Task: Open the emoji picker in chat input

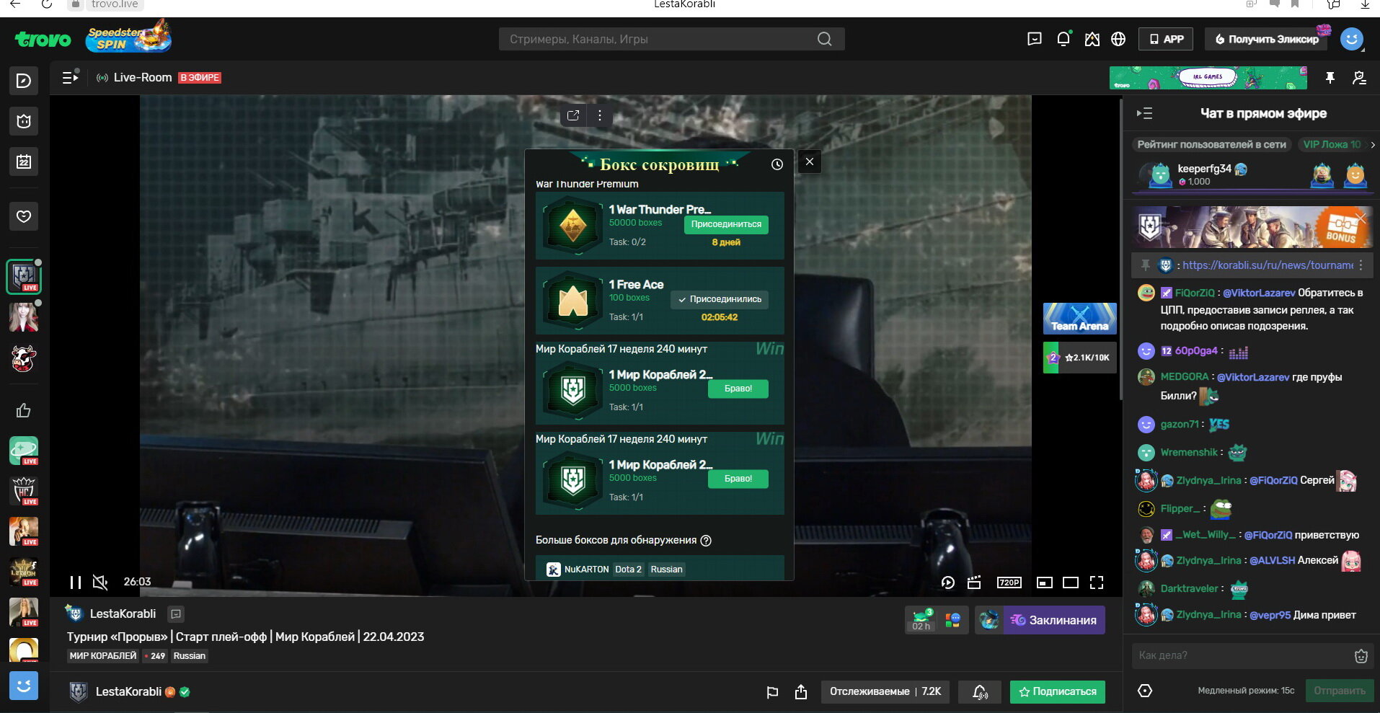Action: [x=1361, y=655]
